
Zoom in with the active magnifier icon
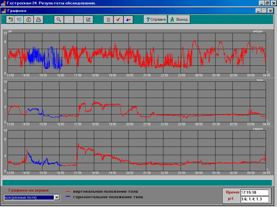[x=59, y=19]
